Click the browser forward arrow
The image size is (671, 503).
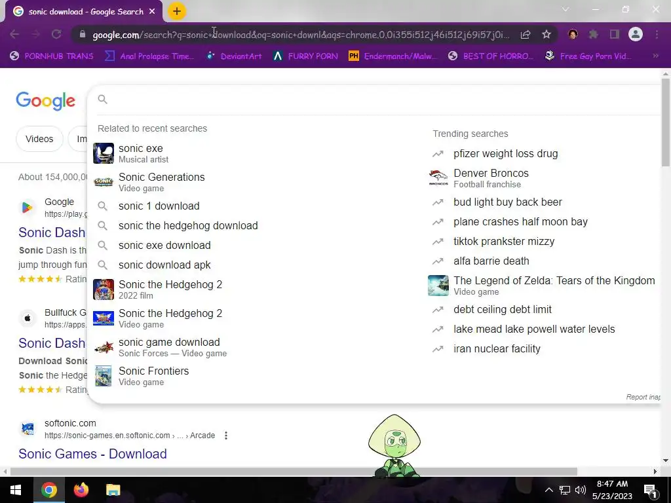click(35, 35)
